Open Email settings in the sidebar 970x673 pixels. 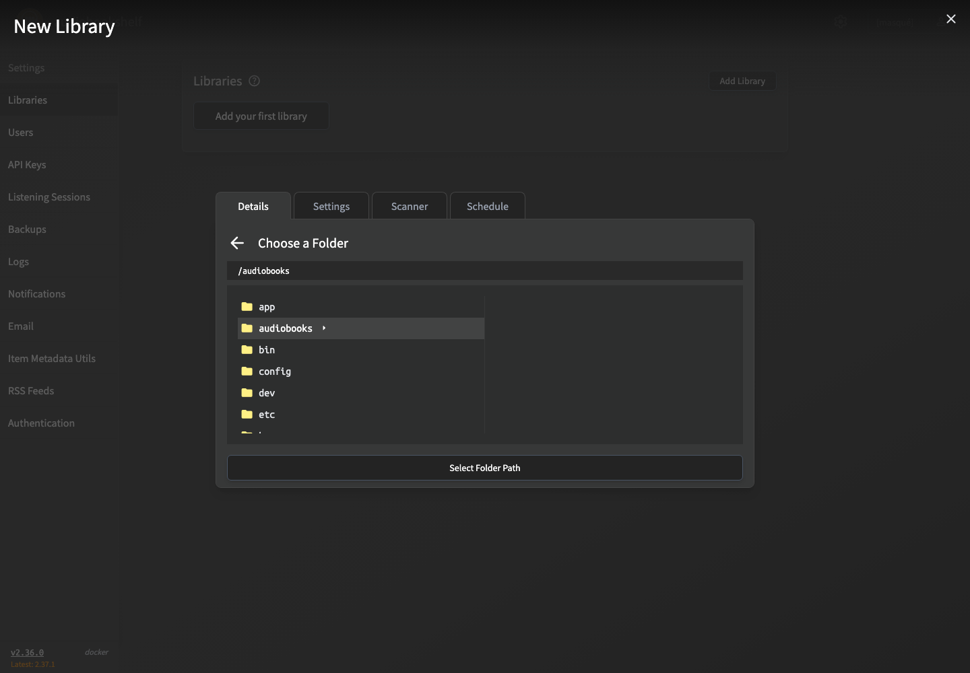click(59, 326)
